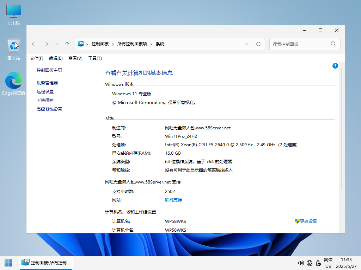Expand address bar history dropdown
The height and width of the screenshot is (270, 361).
246,44
